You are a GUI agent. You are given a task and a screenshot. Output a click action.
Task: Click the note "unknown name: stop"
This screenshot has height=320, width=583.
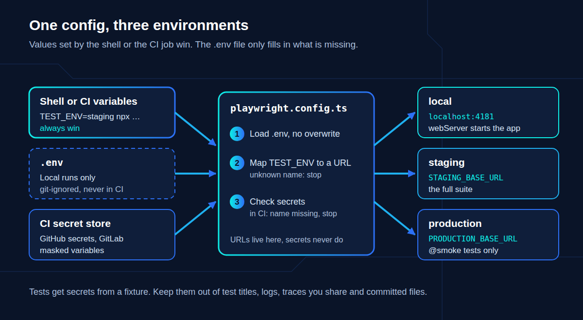click(x=286, y=175)
